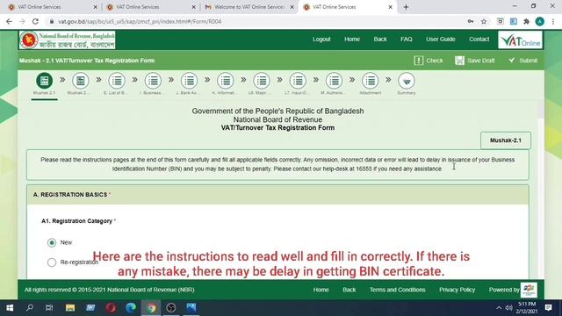Click the footer Back link

[349, 290]
